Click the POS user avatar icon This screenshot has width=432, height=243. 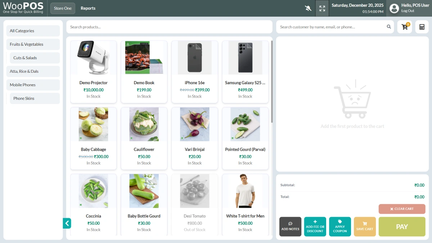[x=394, y=8]
